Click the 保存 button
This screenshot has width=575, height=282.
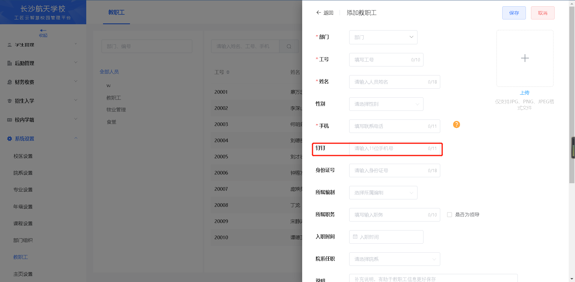[514, 13]
